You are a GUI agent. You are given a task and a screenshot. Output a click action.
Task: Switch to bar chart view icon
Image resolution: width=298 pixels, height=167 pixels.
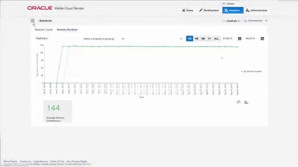click(x=246, y=102)
